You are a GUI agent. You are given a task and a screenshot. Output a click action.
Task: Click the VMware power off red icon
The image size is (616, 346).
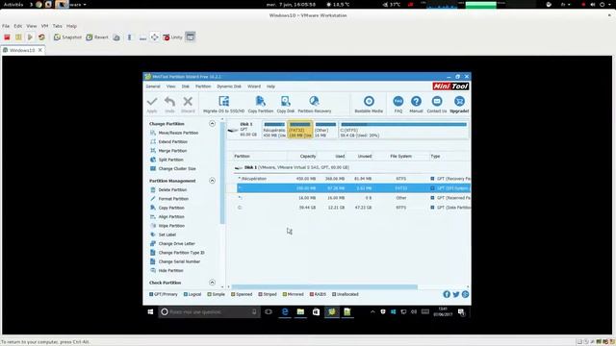(x=7, y=37)
